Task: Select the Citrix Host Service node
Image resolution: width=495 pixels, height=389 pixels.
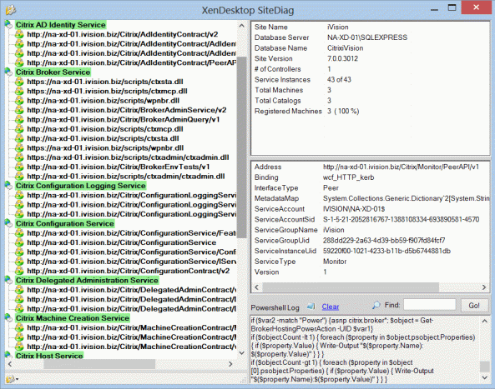Action: (x=49, y=356)
